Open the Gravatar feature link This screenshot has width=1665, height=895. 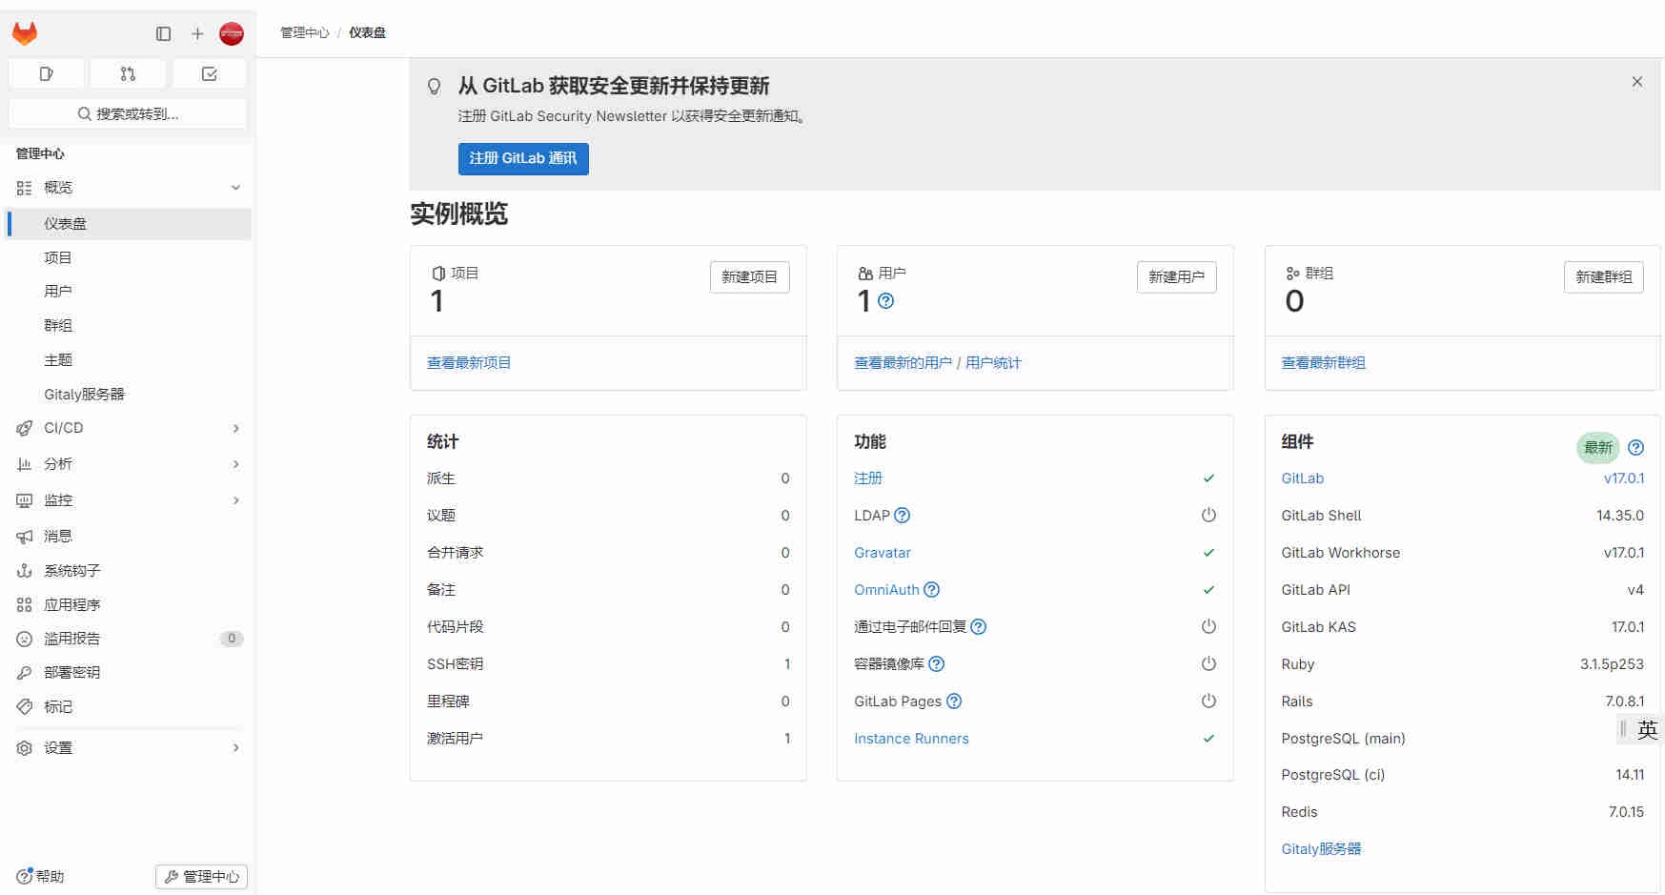[x=883, y=553]
